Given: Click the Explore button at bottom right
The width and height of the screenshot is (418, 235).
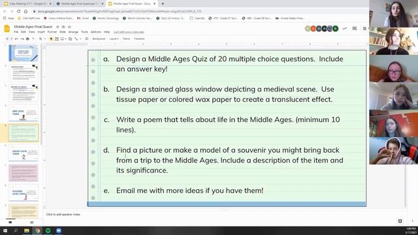Looking at the screenshot, I should coord(400,221).
